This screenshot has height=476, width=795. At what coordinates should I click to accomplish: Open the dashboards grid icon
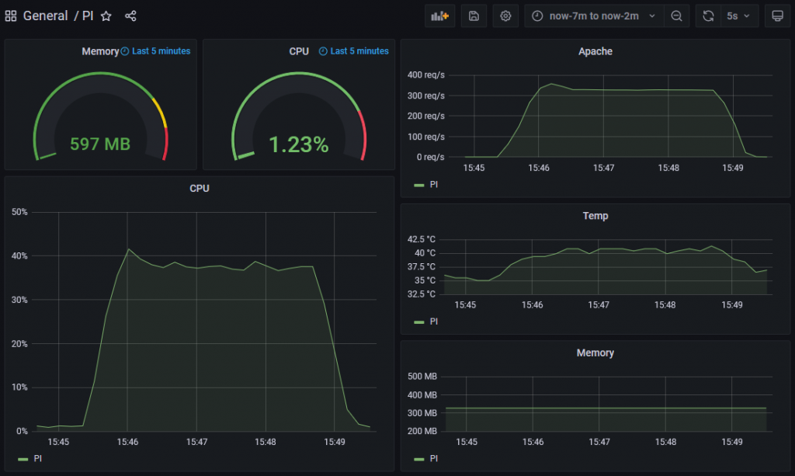pos(11,16)
